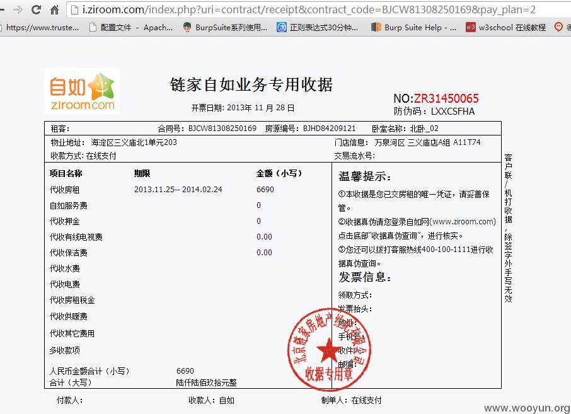The width and height of the screenshot is (571, 414).
Task: Click anti-counterfeit code LXXCSFHA
Action: [x=453, y=112]
